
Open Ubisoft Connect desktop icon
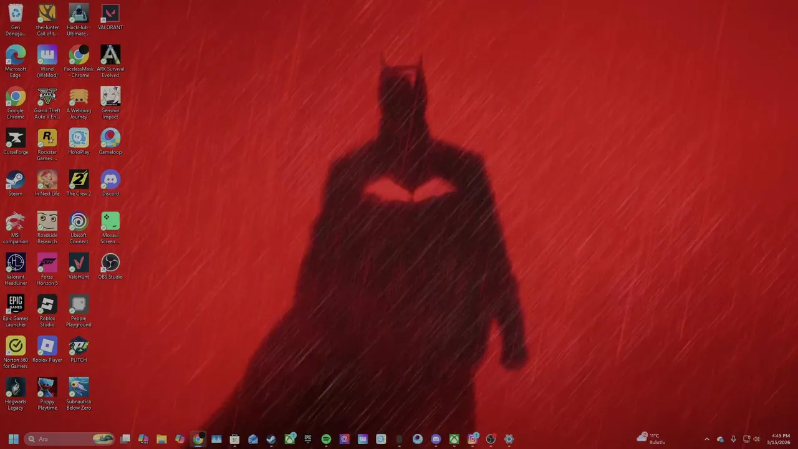coord(79,228)
